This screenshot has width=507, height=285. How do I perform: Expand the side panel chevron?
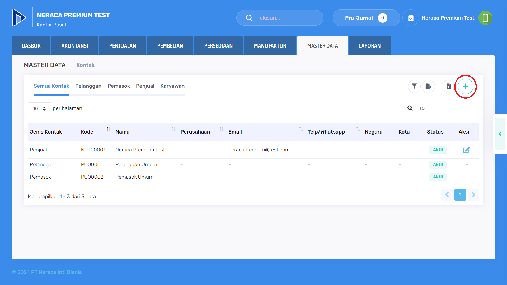(500, 134)
